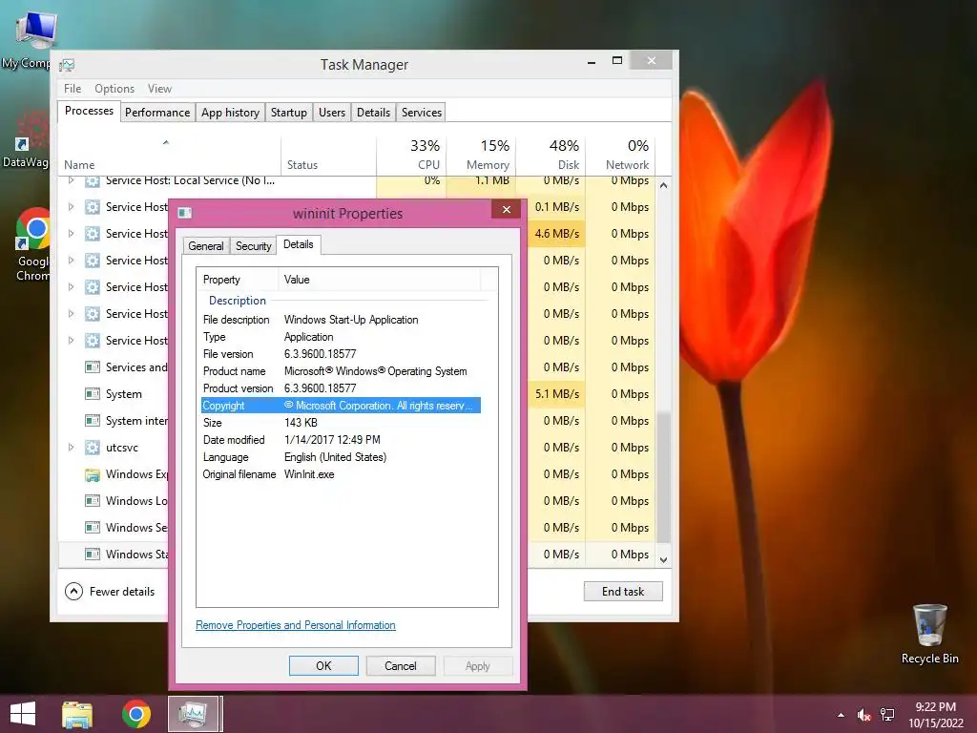Click the wininit Properties title icon
This screenshot has height=733, width=977.
tap(184, 213)
